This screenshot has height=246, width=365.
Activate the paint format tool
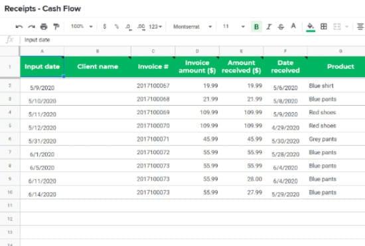(56, 27)
